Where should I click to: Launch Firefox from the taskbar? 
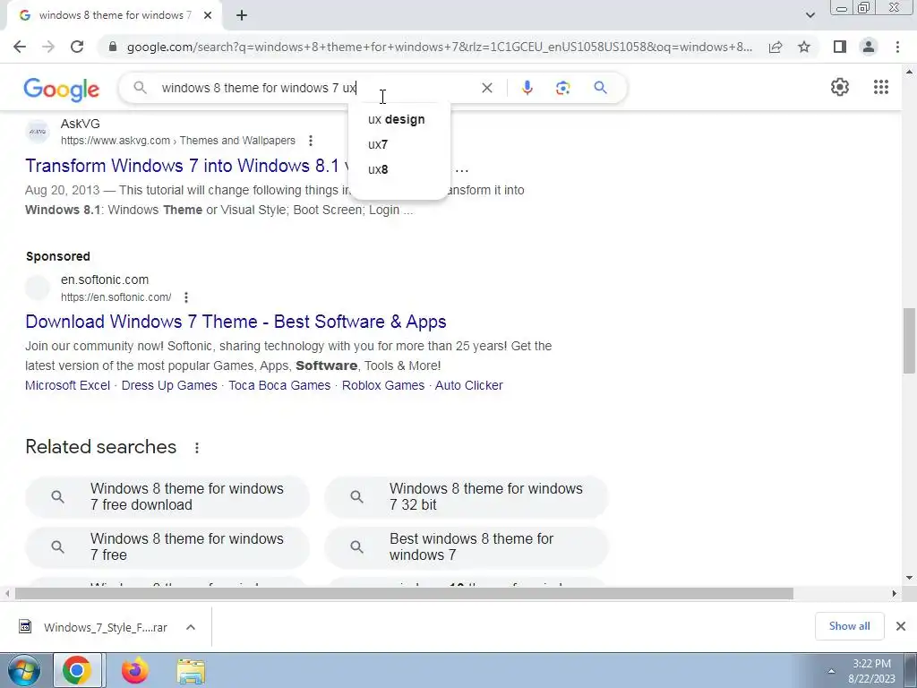[135, 670]
